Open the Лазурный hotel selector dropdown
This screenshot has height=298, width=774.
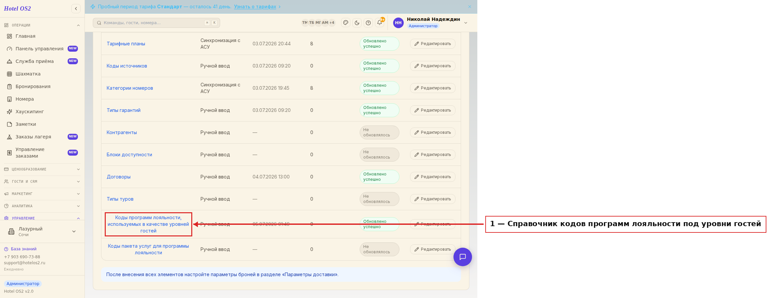(x=42, y=231)
